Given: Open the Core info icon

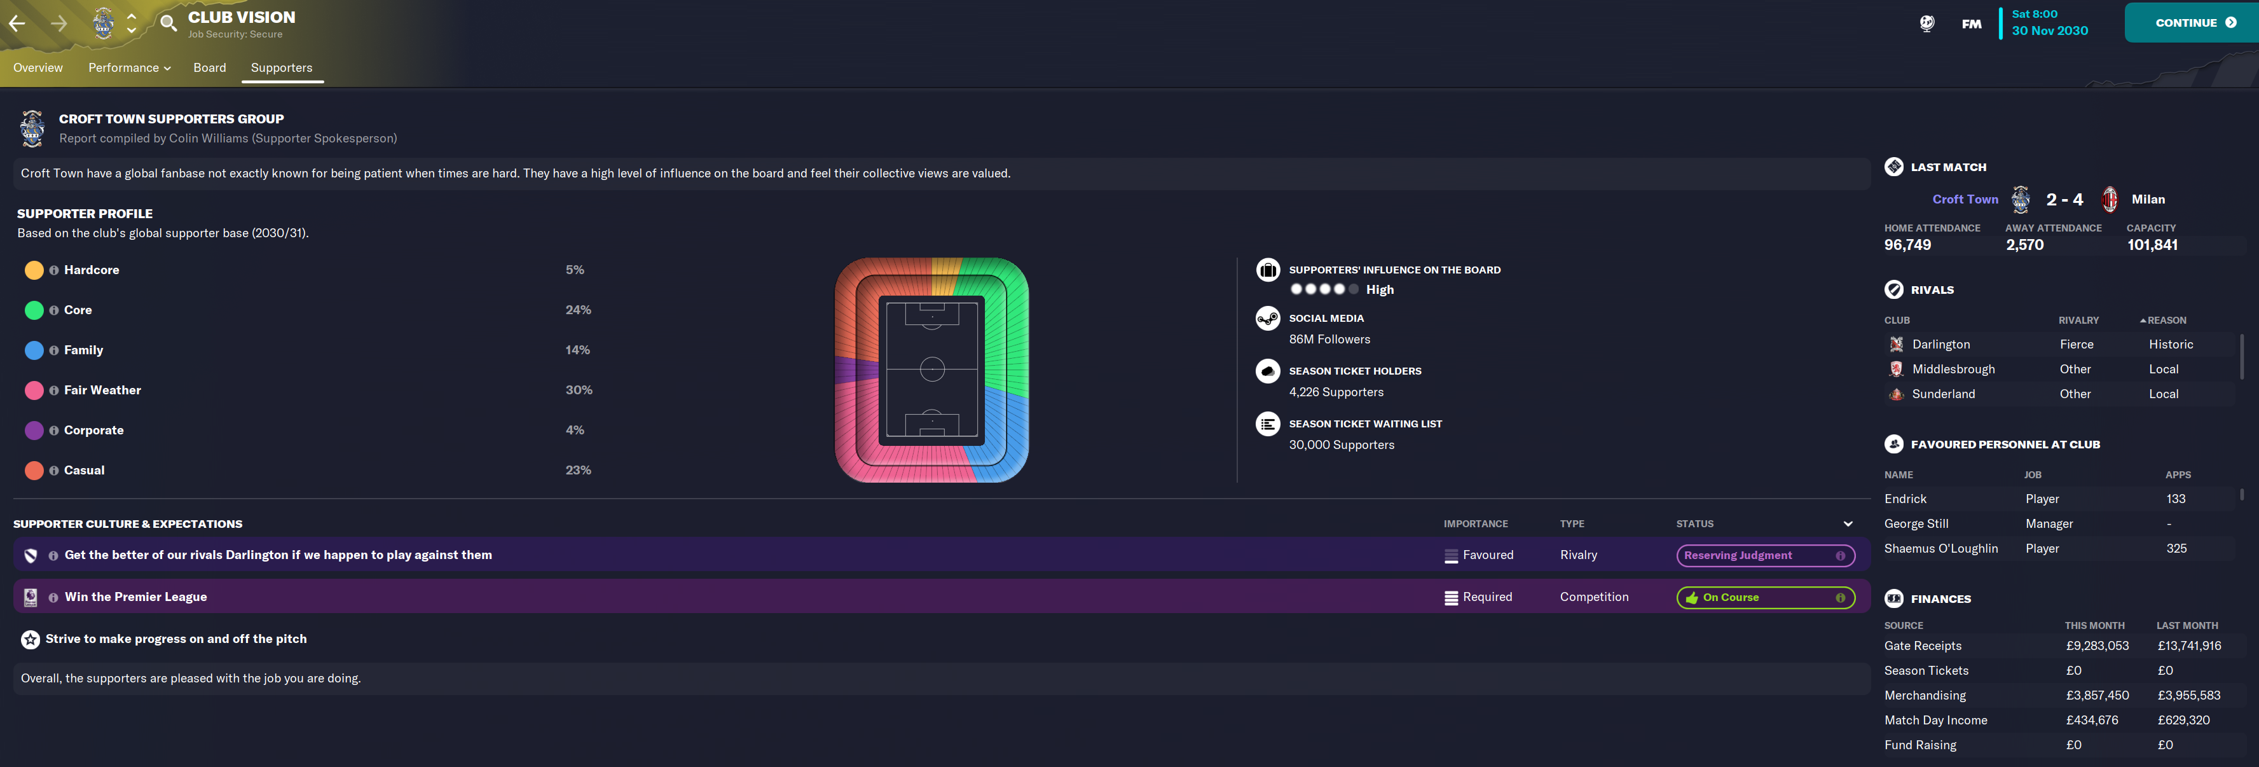Looking at the screenshot, I should click(55, 310).
